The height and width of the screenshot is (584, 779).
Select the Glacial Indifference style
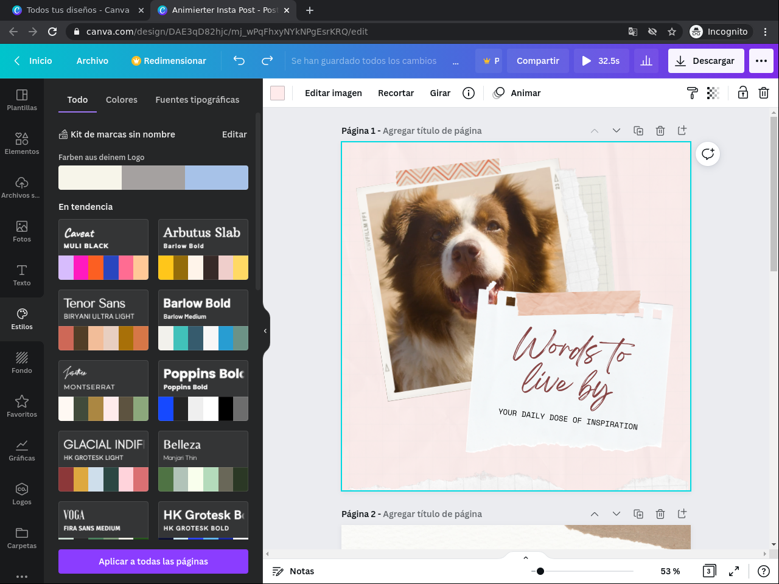pyautogui.click(x=103, y=461)
